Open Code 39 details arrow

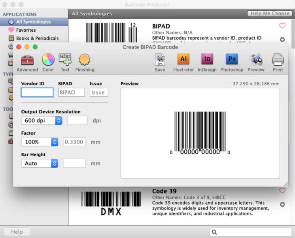pos(282,204)
